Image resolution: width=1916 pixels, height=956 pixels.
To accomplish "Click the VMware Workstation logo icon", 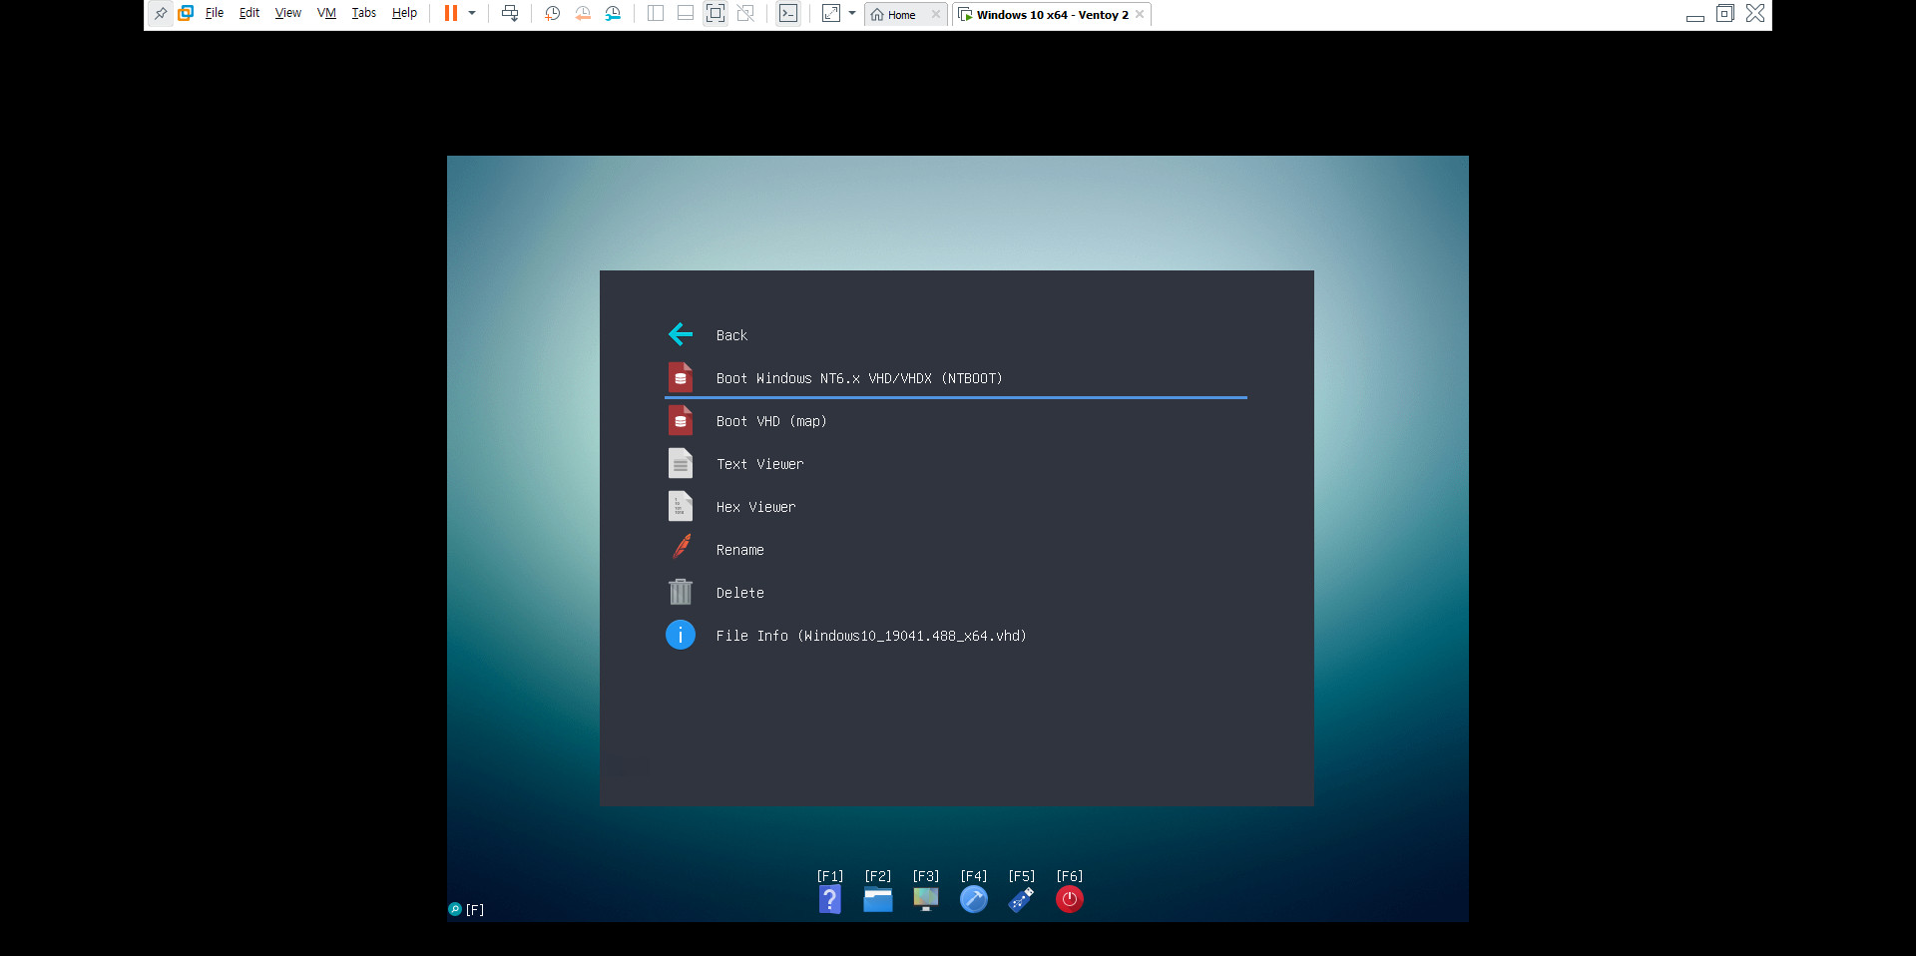I will click(x=186, y=14).
